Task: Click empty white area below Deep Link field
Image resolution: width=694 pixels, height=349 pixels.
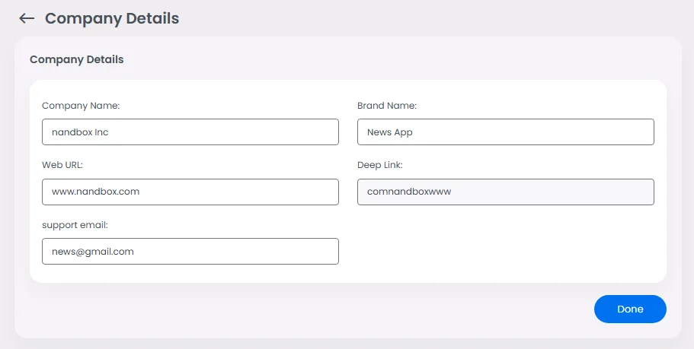Action: pyautogui.click(x=506, y=247)
